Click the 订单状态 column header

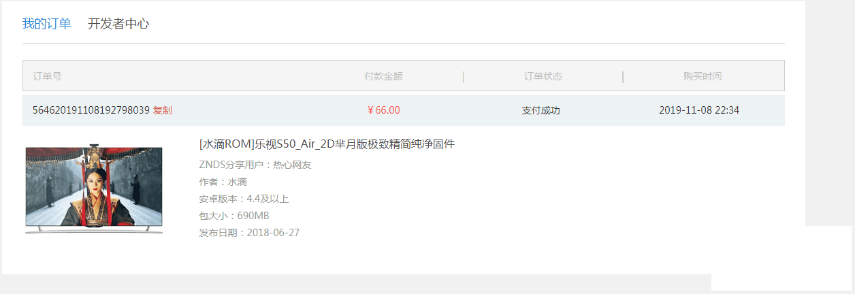(x=543, y=76)
